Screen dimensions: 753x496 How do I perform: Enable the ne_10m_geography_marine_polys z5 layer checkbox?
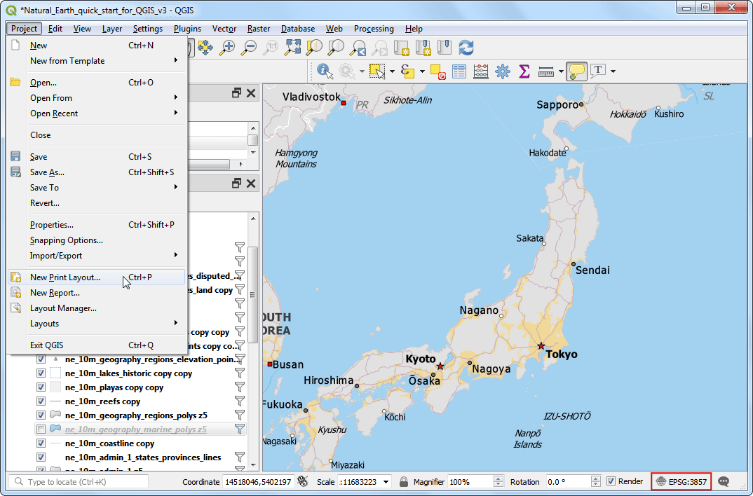tap(41, 429)
